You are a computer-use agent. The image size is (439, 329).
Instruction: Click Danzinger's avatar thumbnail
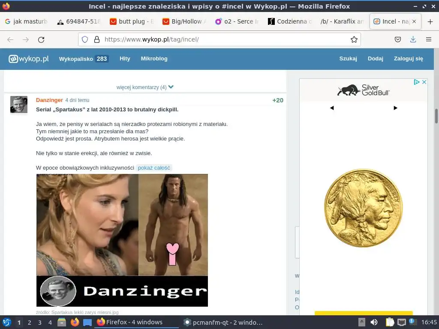click(x=19, y=105)
